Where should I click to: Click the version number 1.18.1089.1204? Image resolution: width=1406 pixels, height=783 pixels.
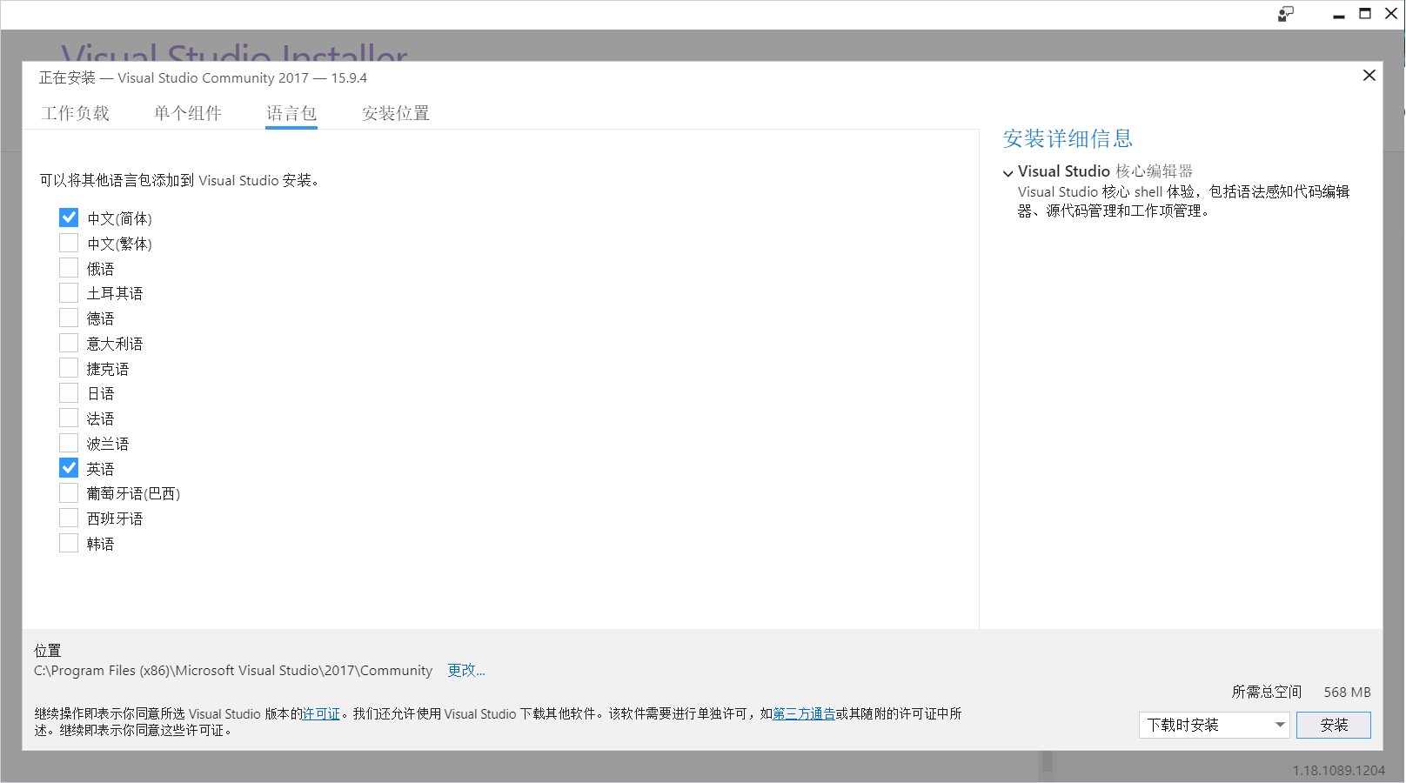point(1339,771)
